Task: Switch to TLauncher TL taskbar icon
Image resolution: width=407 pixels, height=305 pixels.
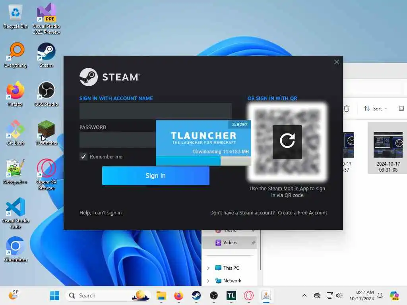Action: pos(231,295)
